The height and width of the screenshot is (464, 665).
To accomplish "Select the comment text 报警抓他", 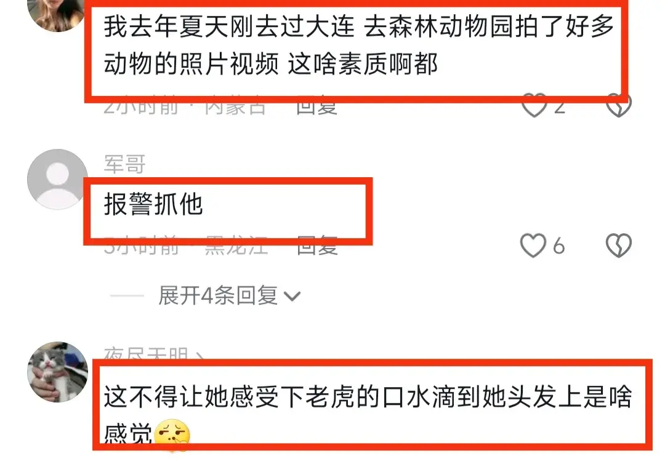I will click(x=153, y=204).
